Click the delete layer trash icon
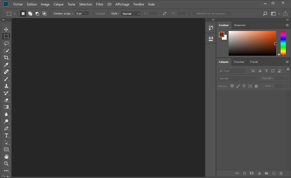Screen dimensions: 291x178 coord(281,173)
